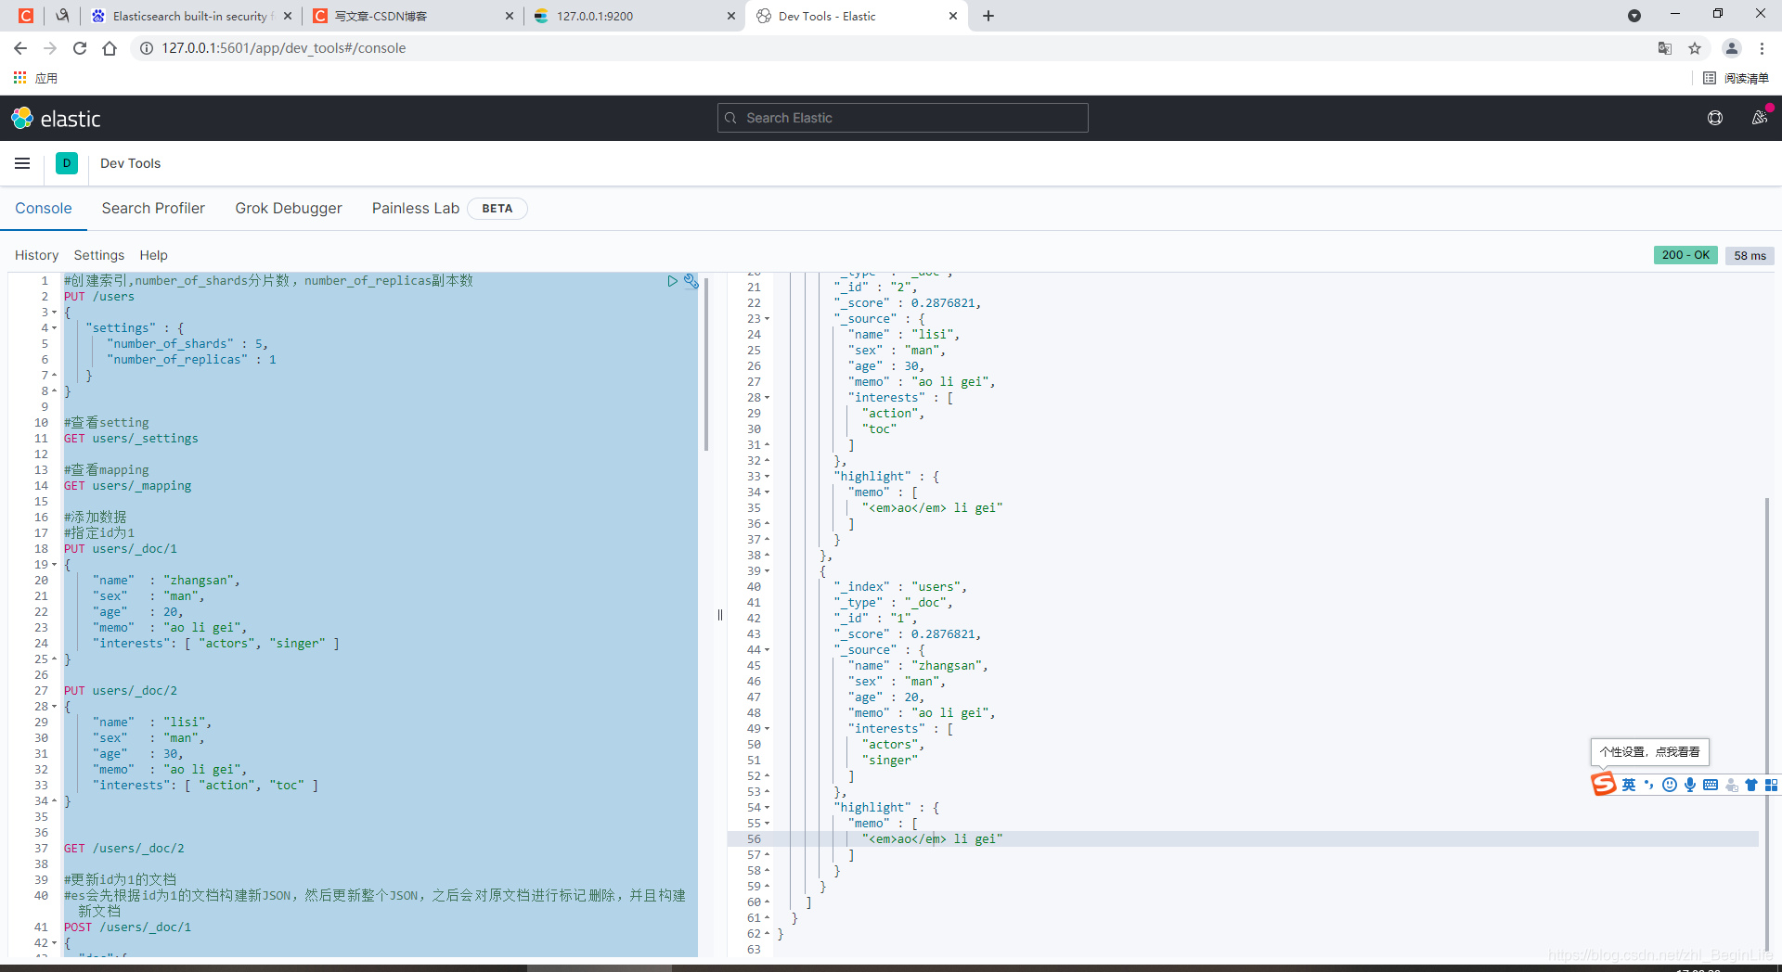Open Sogou soft keyboard icon
This screenshot has width=1782, height=972.
click(x=1711, y=785)
